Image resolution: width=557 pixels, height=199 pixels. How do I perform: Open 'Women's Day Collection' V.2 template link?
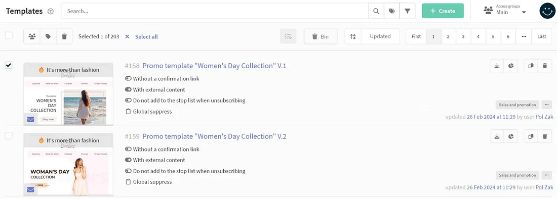tap(214, 136)
